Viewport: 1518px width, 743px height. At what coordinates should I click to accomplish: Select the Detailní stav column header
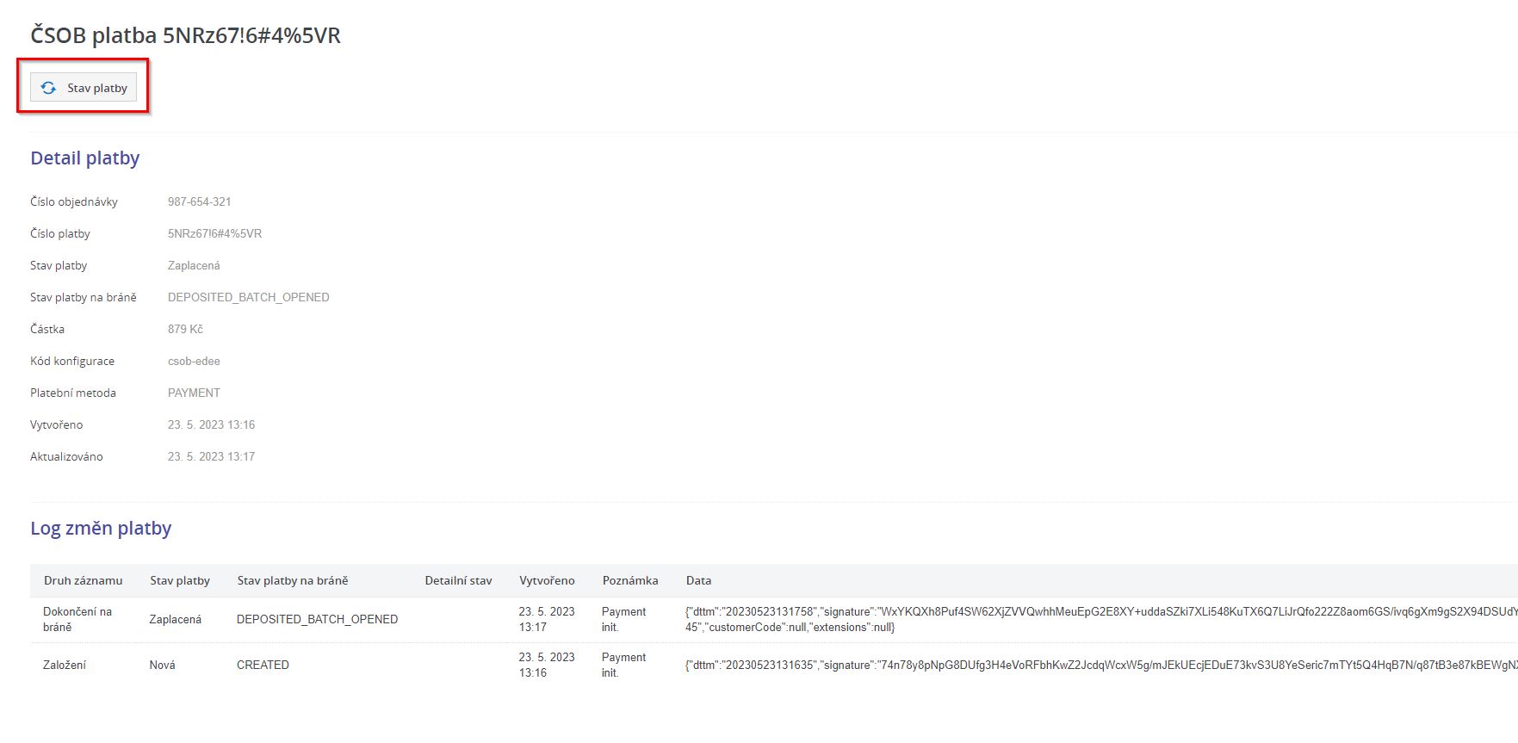pyautogui.click(x=458, y=580)
